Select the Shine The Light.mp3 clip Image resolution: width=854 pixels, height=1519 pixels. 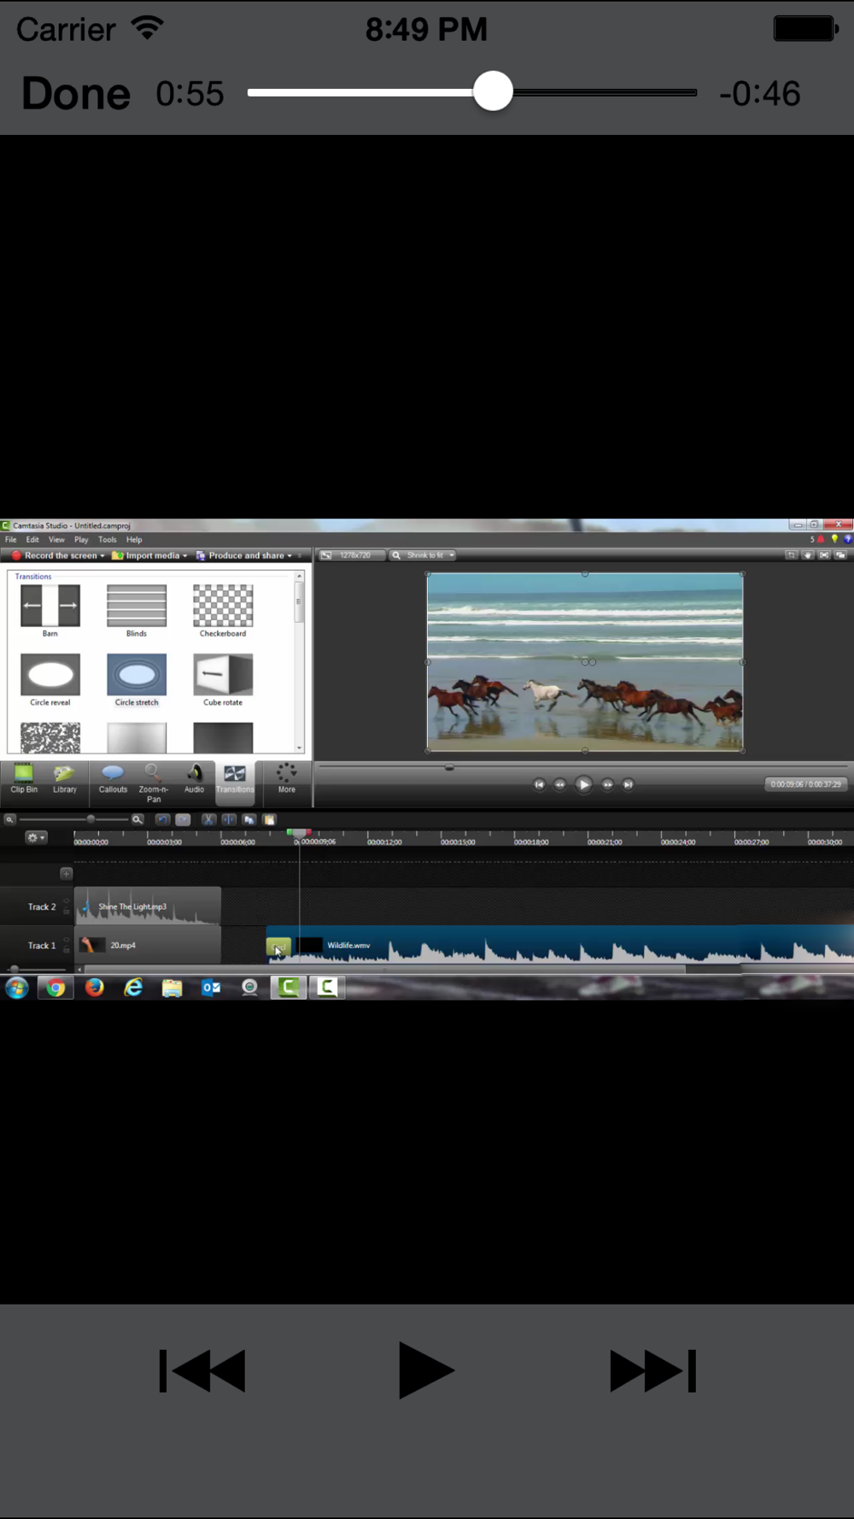[x=148, y=906]
